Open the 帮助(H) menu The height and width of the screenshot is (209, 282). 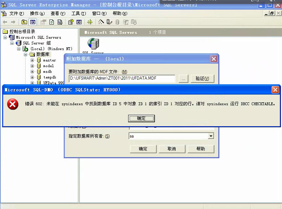coord(120,14)
